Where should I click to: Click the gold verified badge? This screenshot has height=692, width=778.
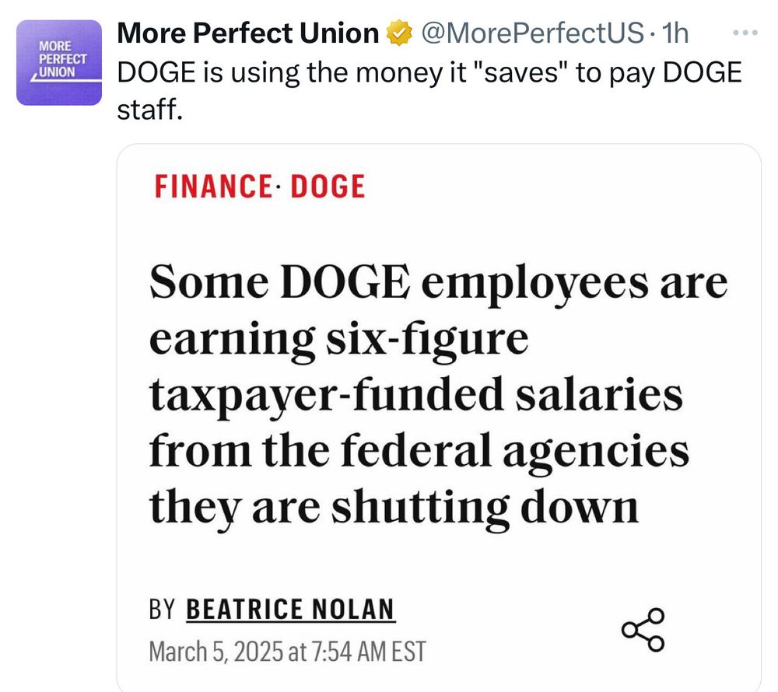398,33
